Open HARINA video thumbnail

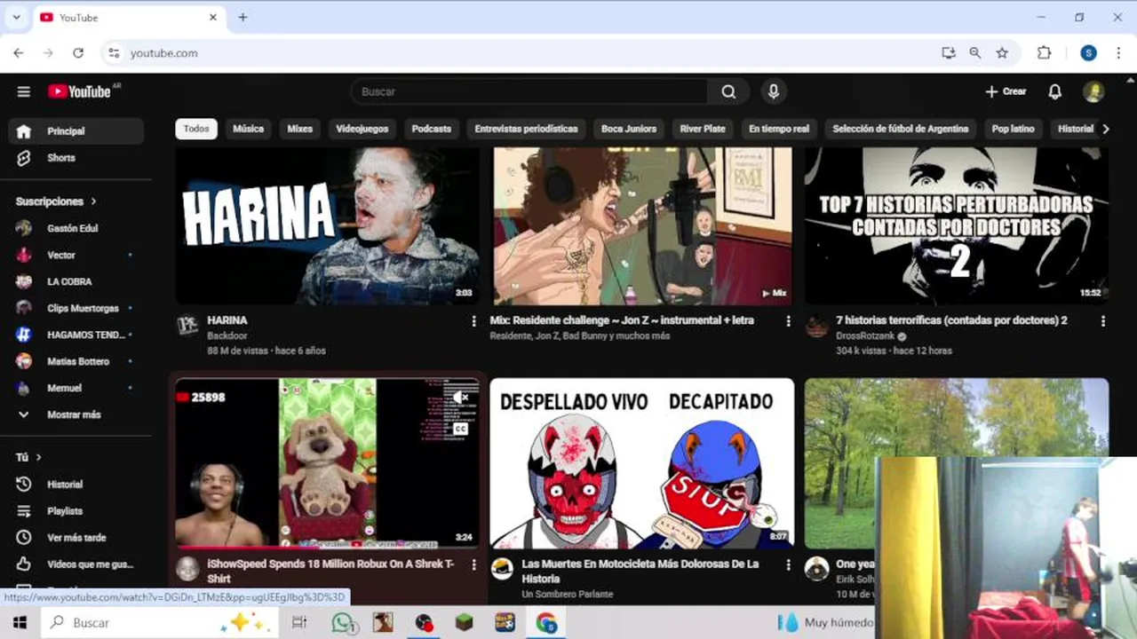coord(327,225)
